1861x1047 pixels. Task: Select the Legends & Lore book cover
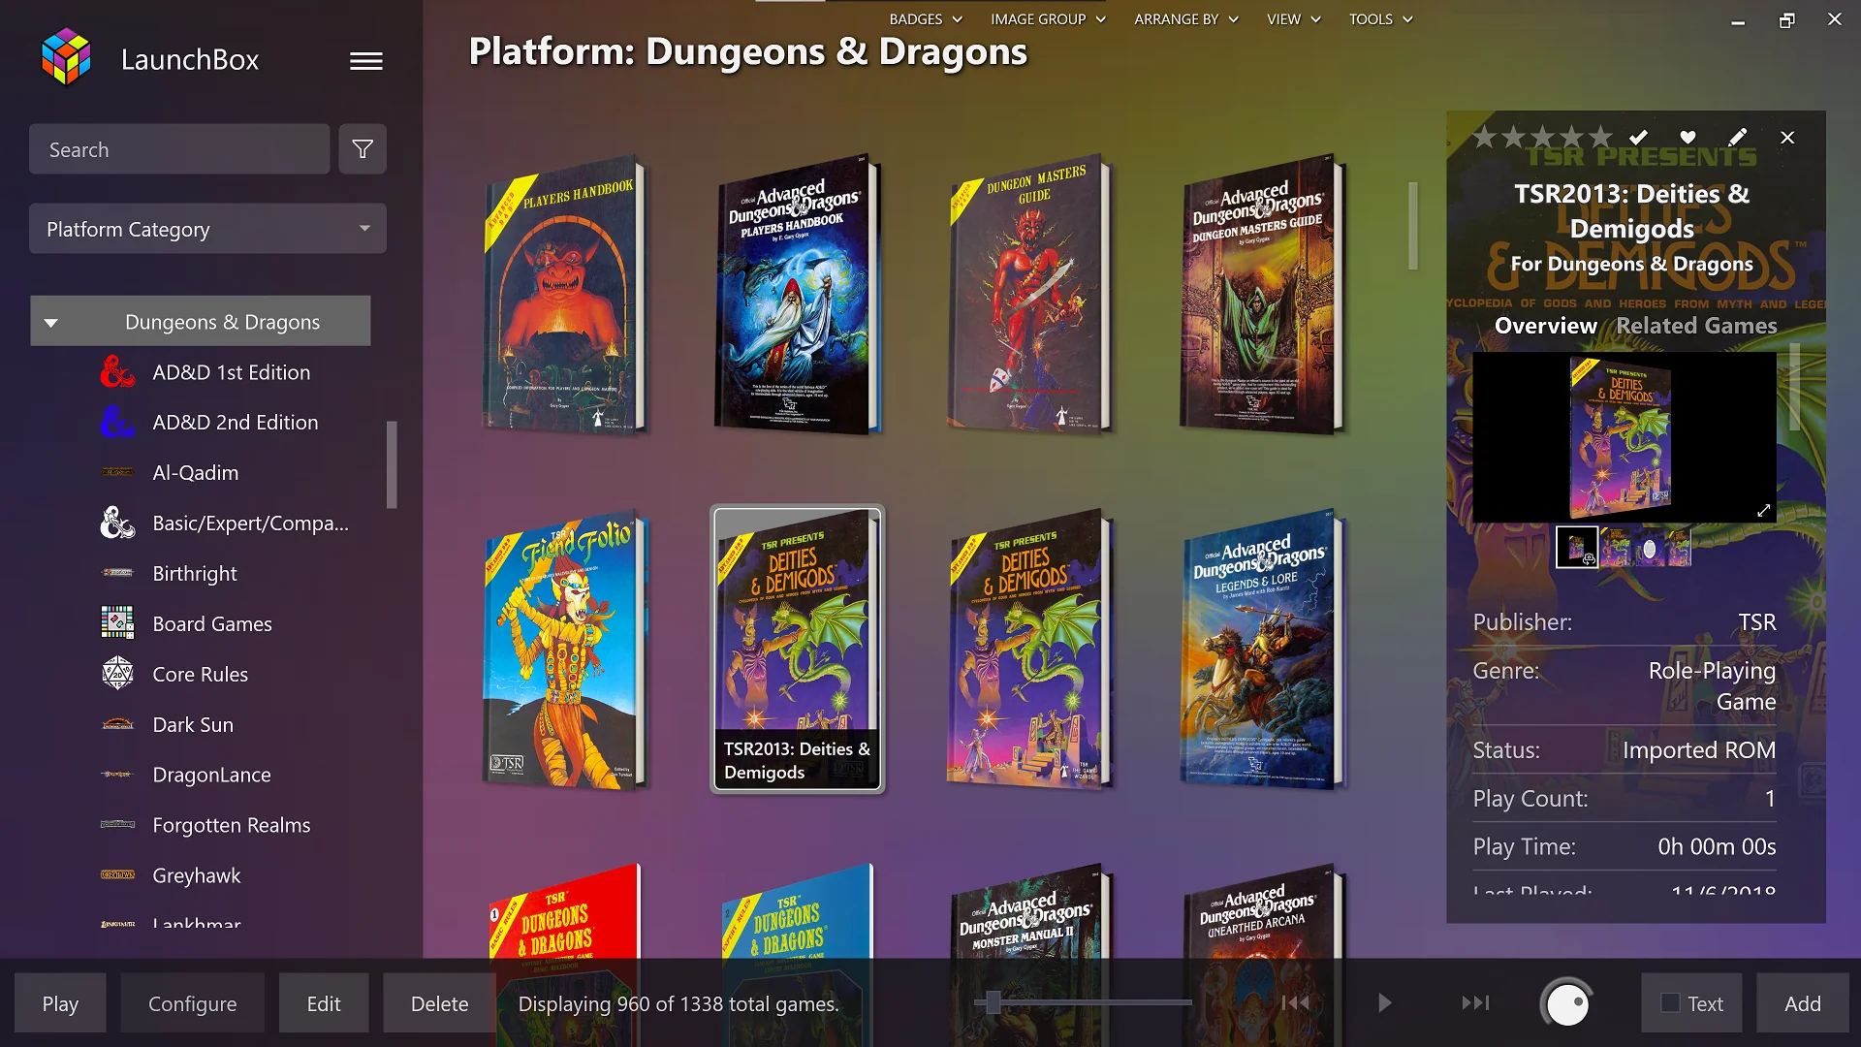tap(1262, 648)
